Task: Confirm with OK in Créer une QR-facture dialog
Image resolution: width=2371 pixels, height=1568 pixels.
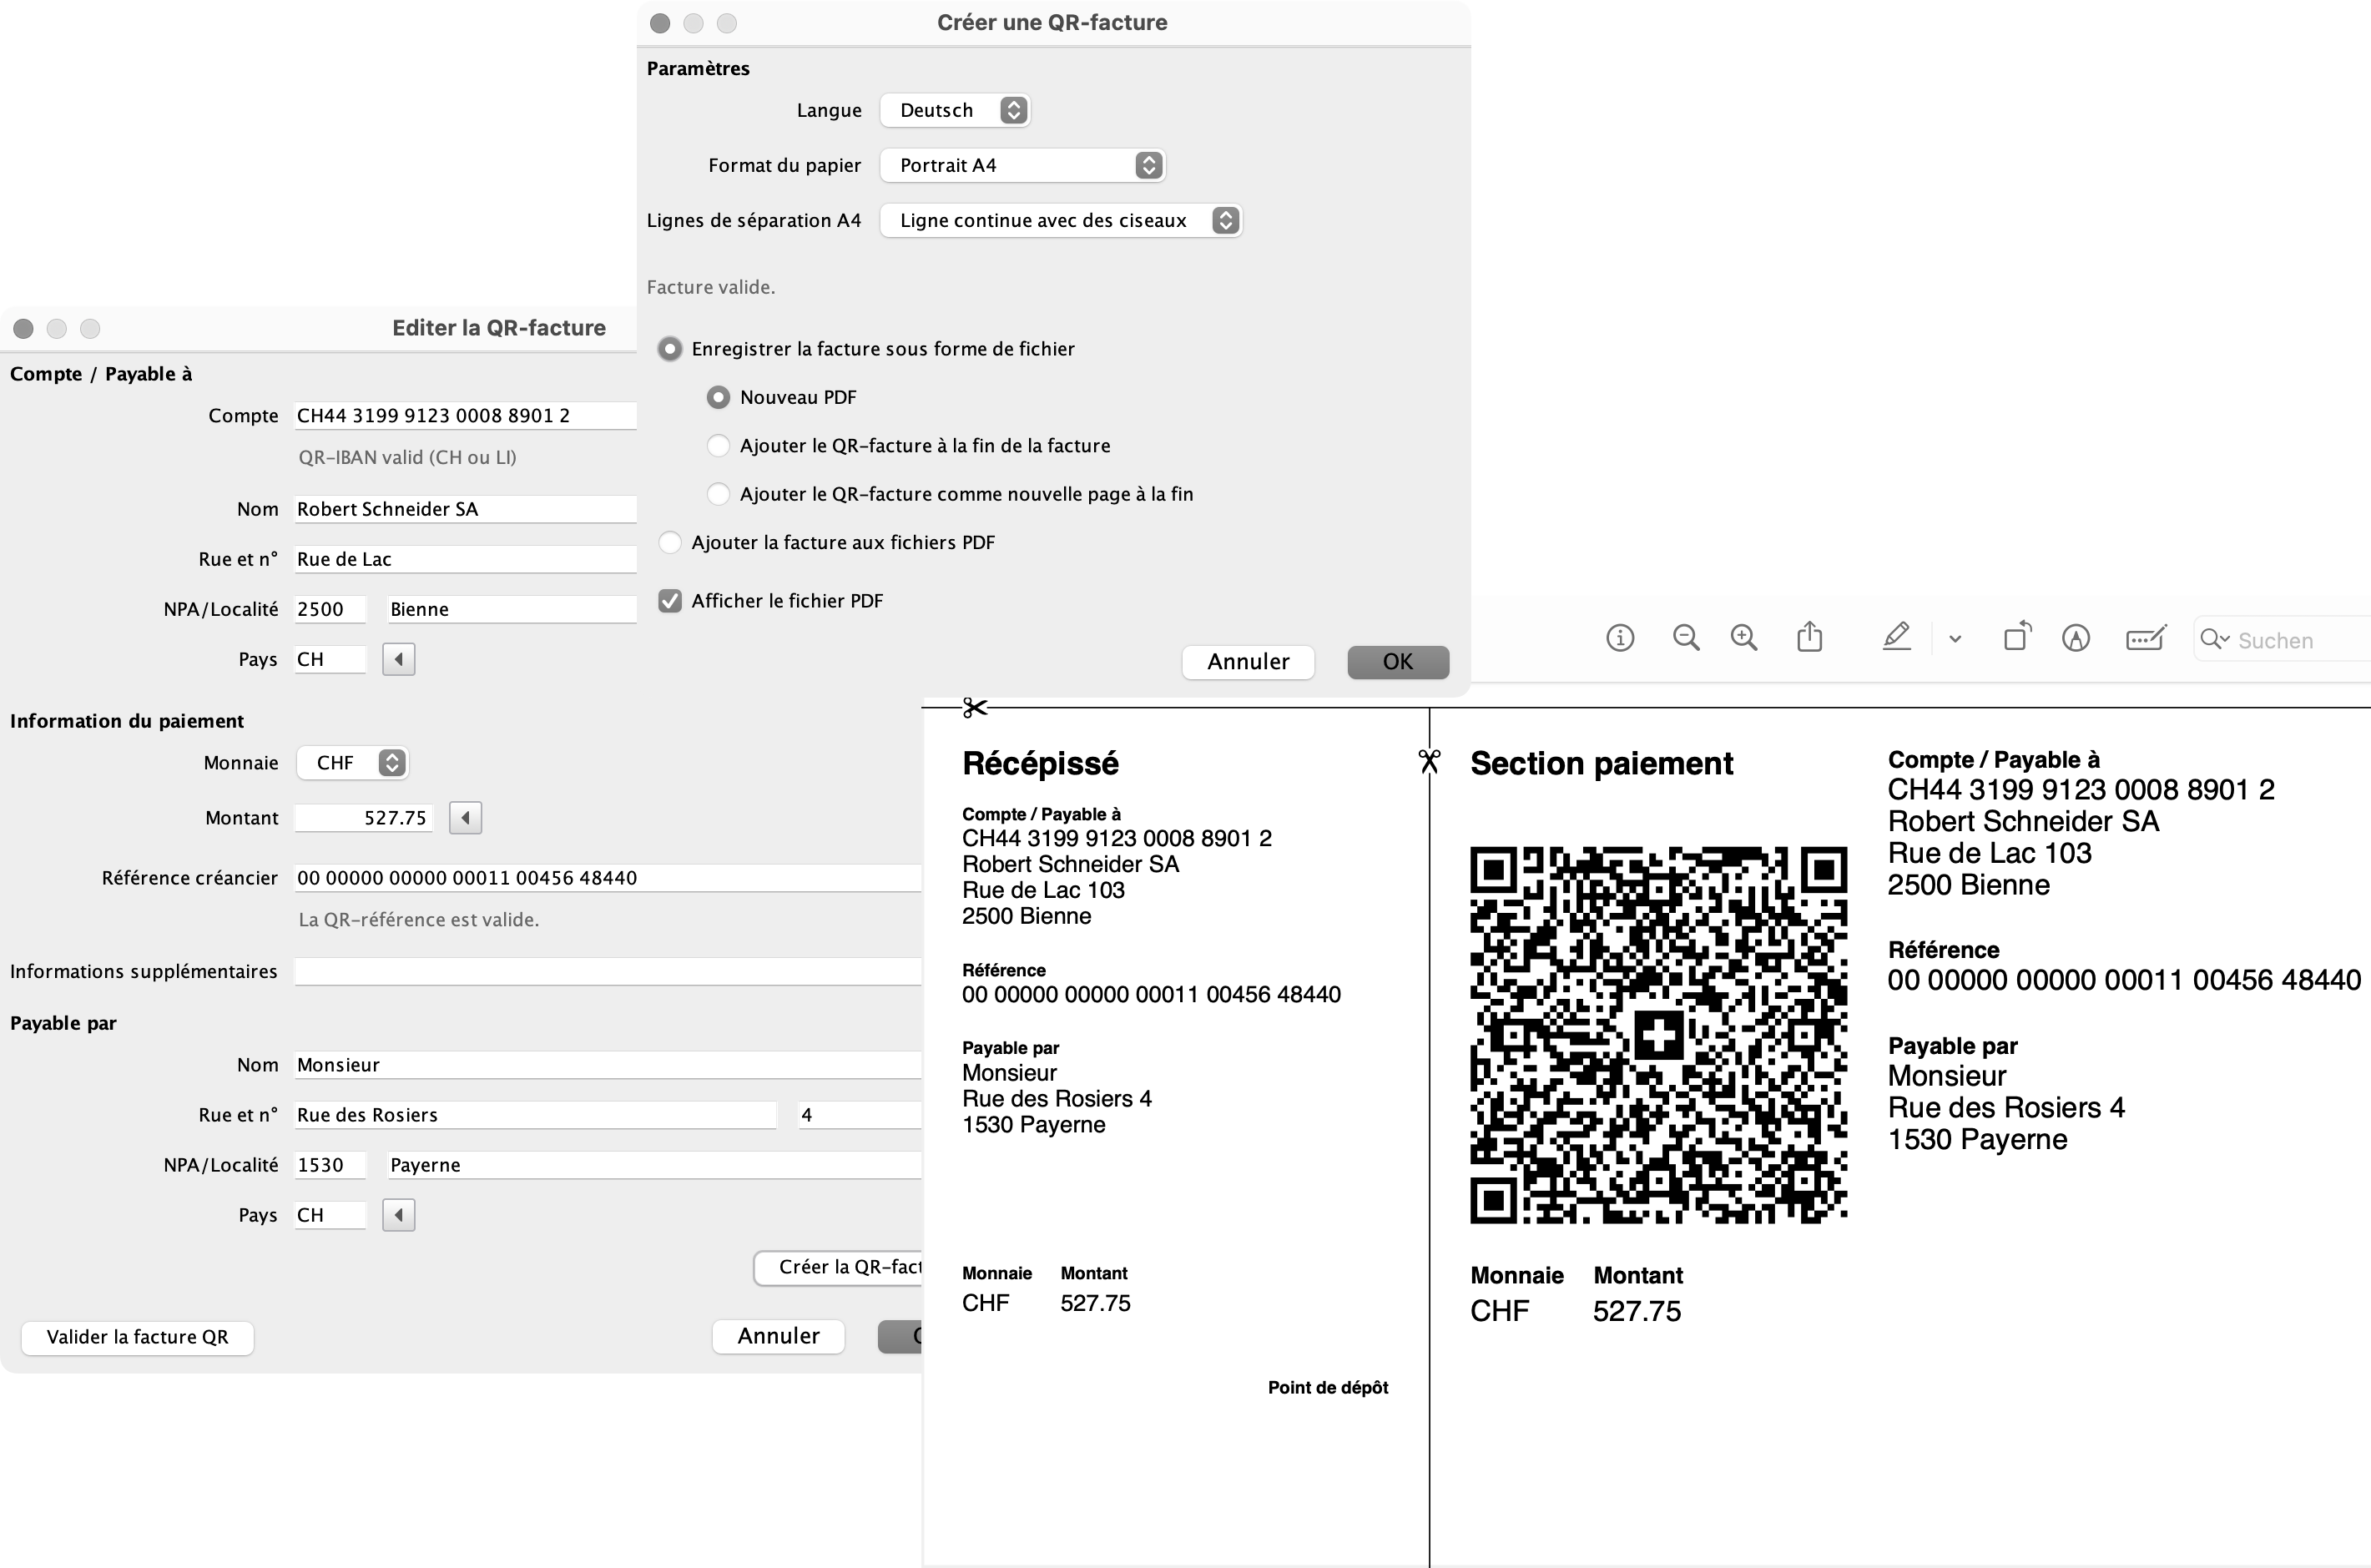Action: (x=1398, y=662)
